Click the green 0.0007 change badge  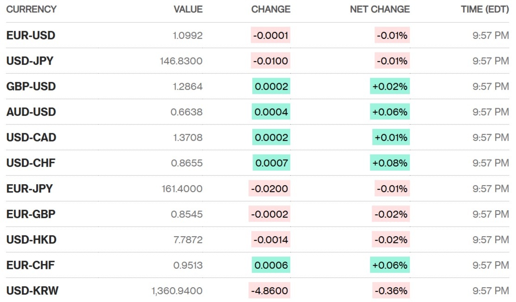pos(271,163)
